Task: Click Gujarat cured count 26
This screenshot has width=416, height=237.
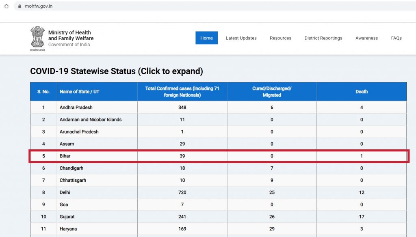Action: 272,217
